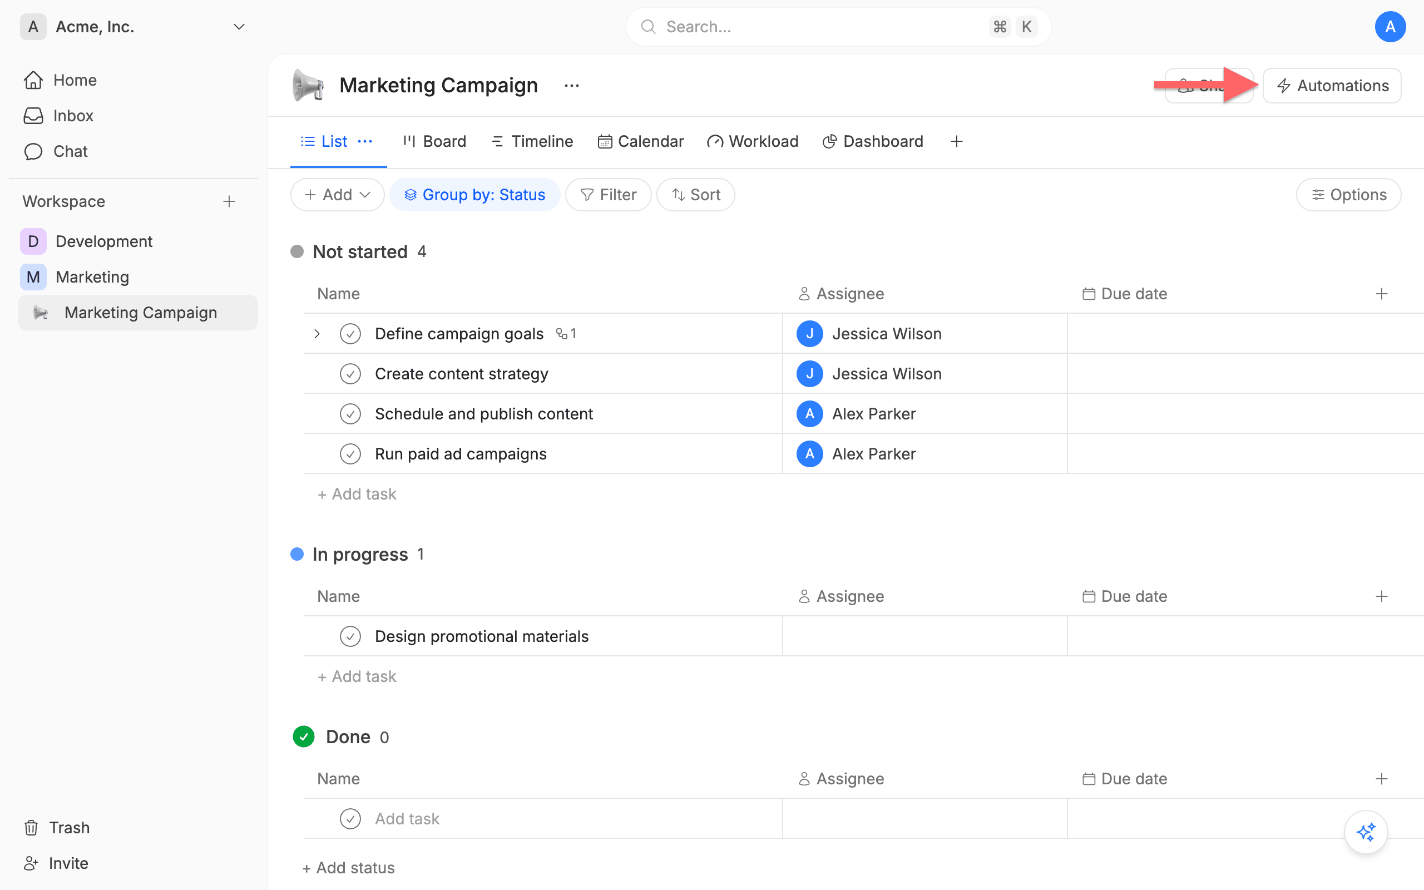This screenshot has width=1424, height=890.
Task: Open the Development space
Action: [104, 241]
